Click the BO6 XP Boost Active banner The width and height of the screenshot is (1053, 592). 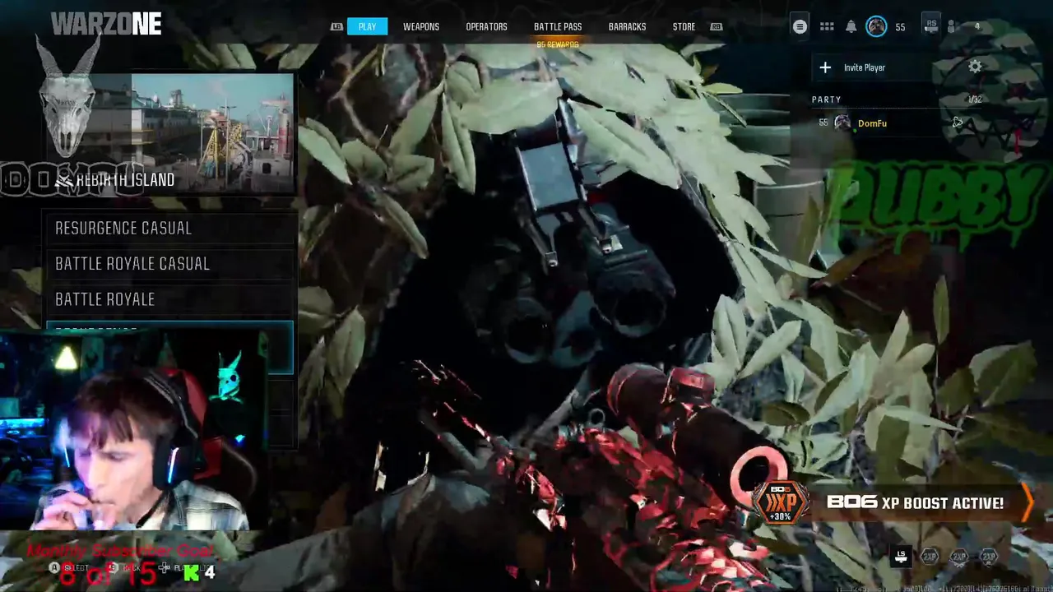[895, 502]
